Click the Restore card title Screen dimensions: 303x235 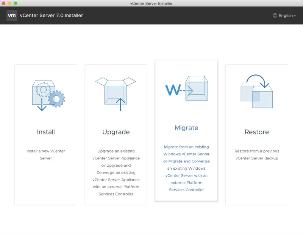point(257,132)
